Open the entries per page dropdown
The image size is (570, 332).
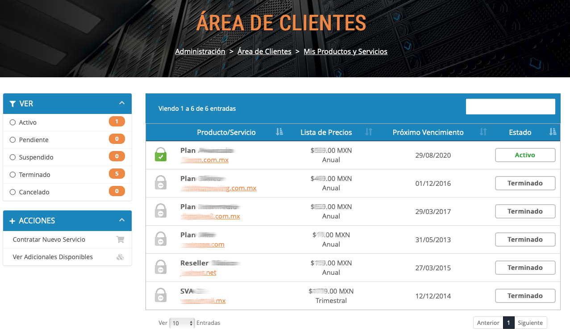click(182, 323)
